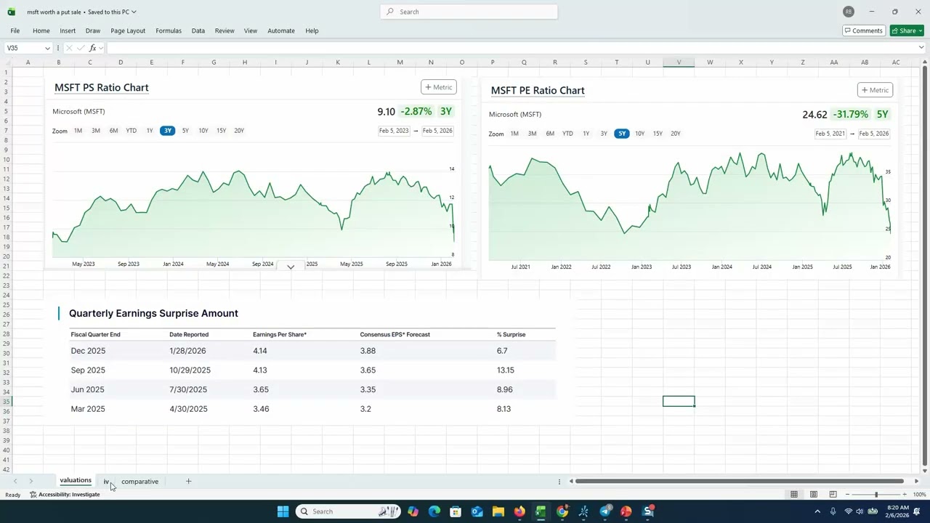The height and width of the screenshot is (523, 930).
Task: Show hidden system tray icons chevron
Action: 817,511
